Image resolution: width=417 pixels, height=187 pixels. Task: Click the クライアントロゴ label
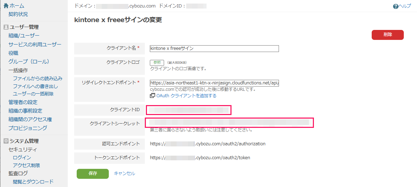click(123, 62)
